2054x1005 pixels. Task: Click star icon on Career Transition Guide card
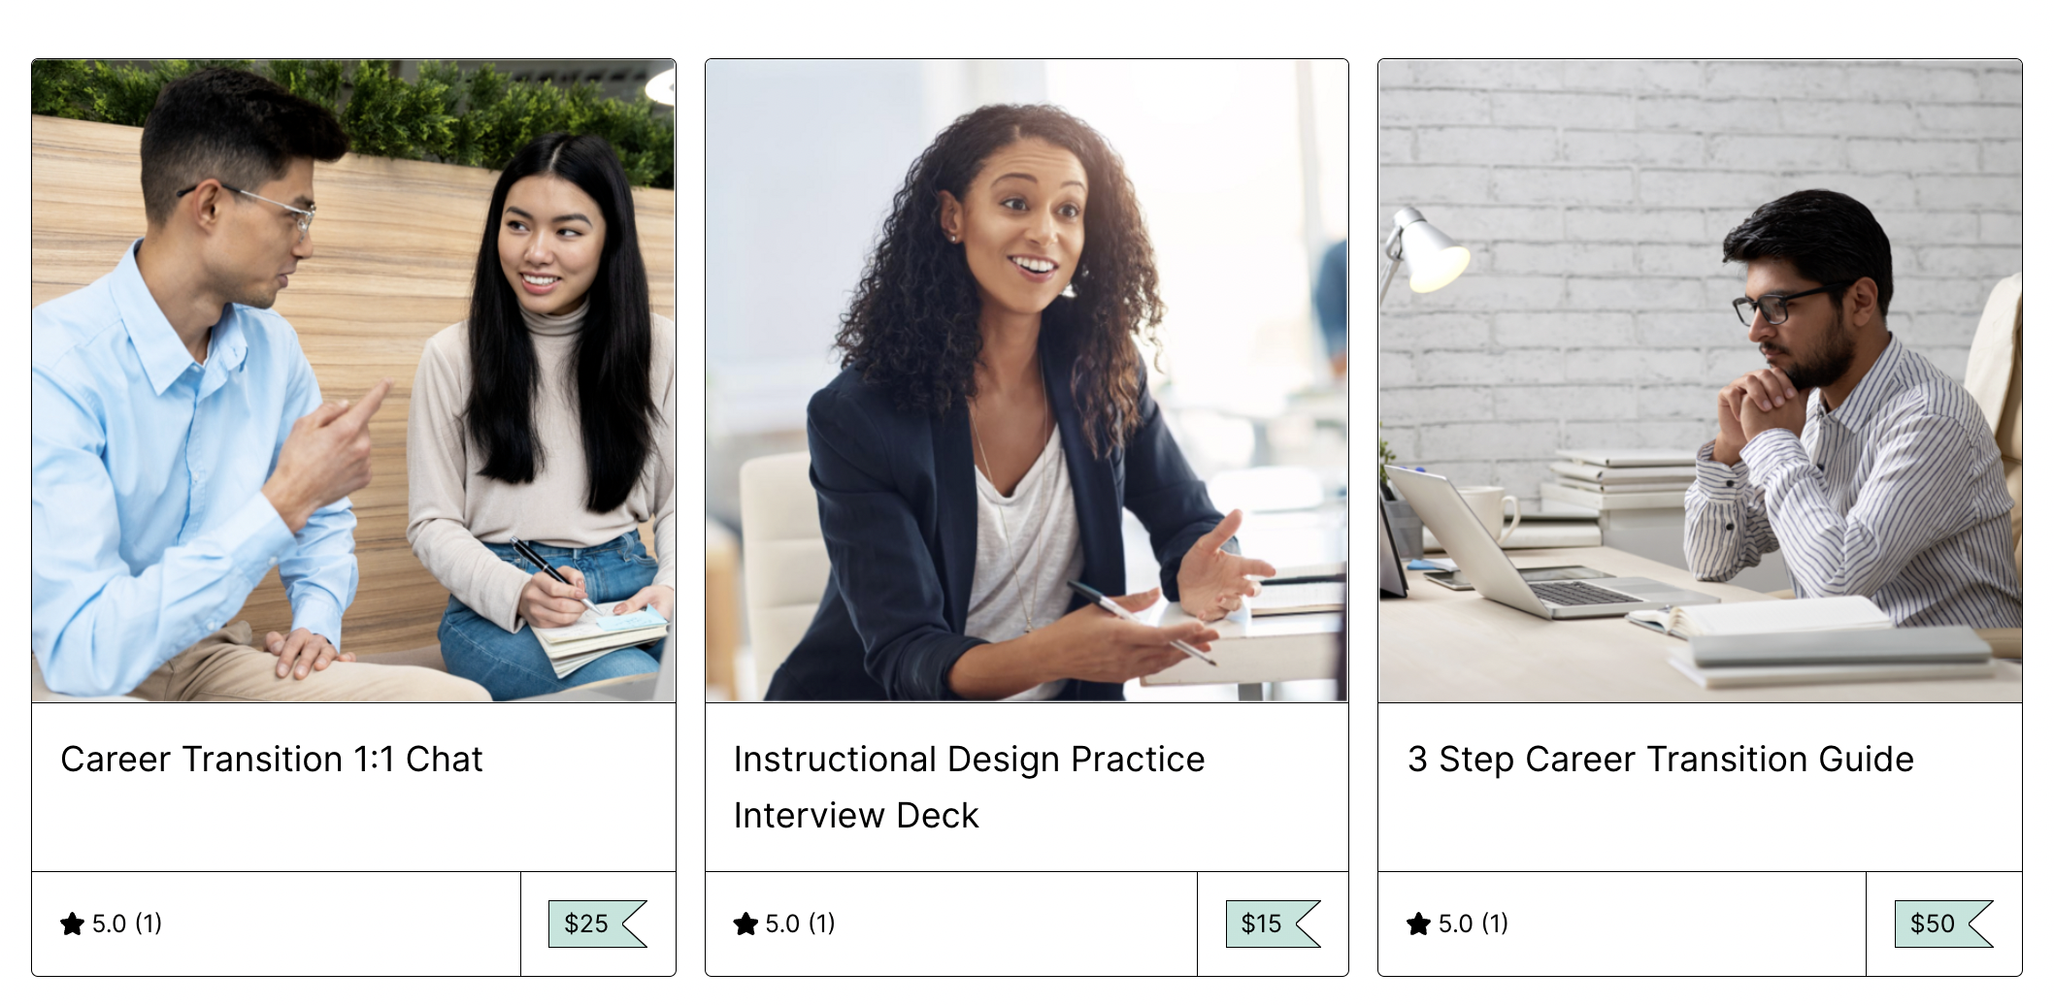click(x=1418, y=924)
